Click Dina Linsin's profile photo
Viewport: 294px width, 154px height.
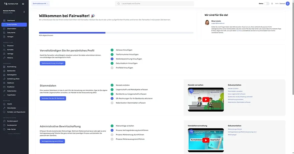click(207, 22)
